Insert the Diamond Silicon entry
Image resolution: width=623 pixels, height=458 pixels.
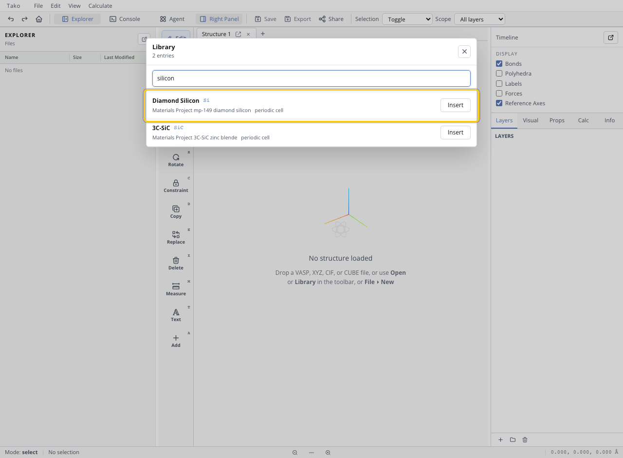[455, 105]
